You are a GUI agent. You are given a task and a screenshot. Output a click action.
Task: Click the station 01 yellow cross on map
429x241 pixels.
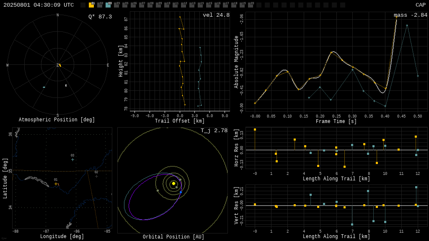[x=56, y=184]
